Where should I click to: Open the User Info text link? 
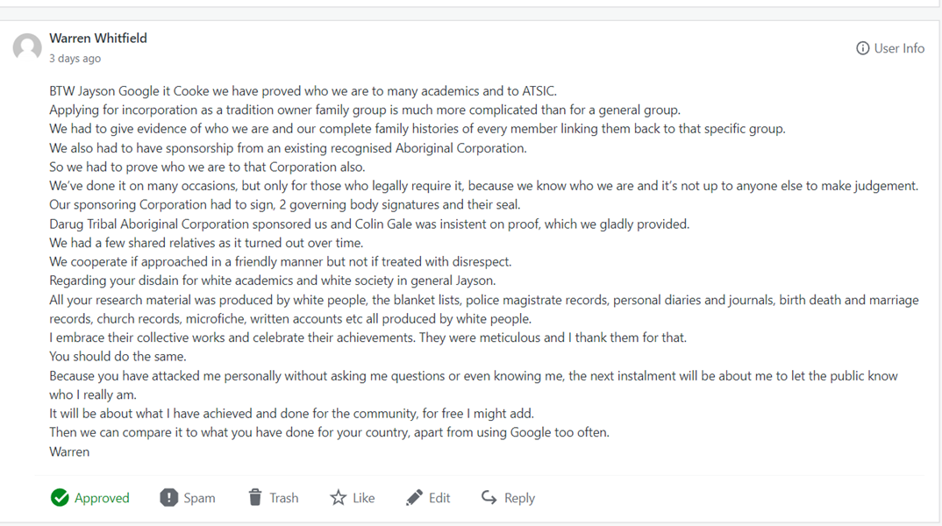point(899,48)
